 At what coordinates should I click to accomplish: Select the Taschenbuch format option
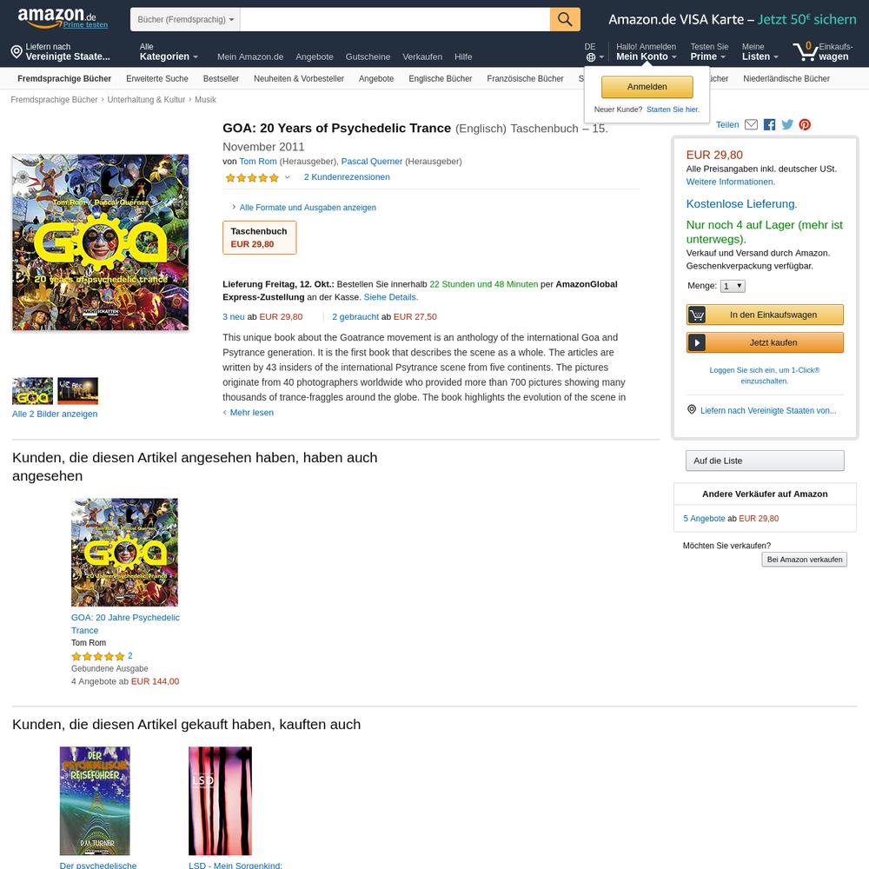[x=259, y=238]
